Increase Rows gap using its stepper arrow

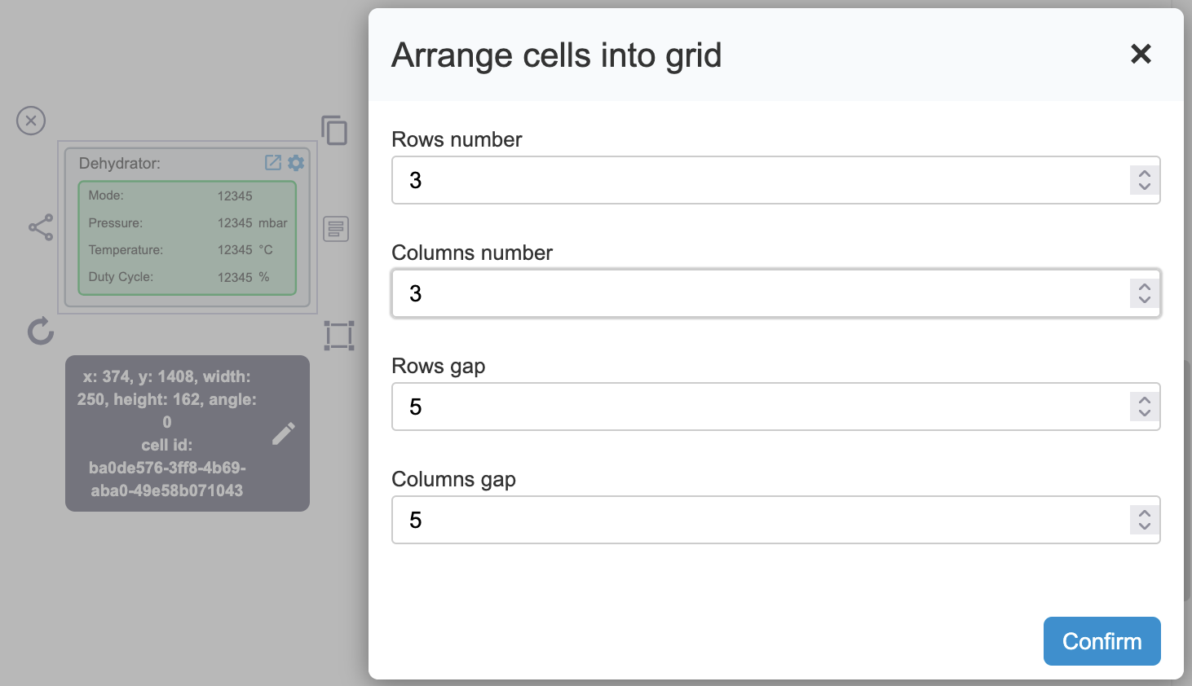(x=1144, y=400)
